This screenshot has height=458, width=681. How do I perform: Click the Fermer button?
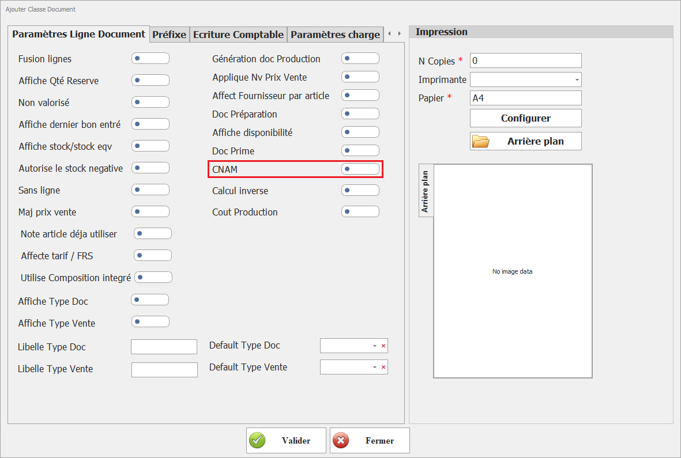pos(370,440)
